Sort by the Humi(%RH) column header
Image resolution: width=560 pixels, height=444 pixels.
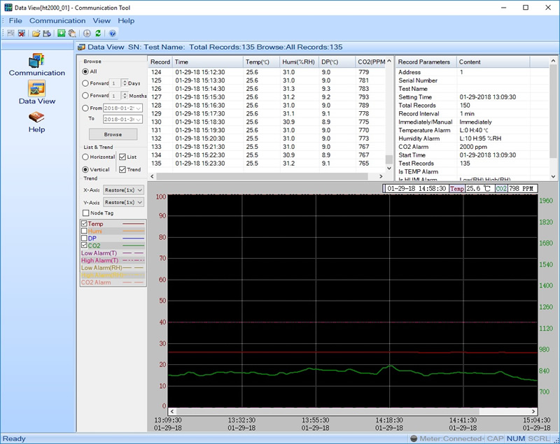click(x=299, y=62)
